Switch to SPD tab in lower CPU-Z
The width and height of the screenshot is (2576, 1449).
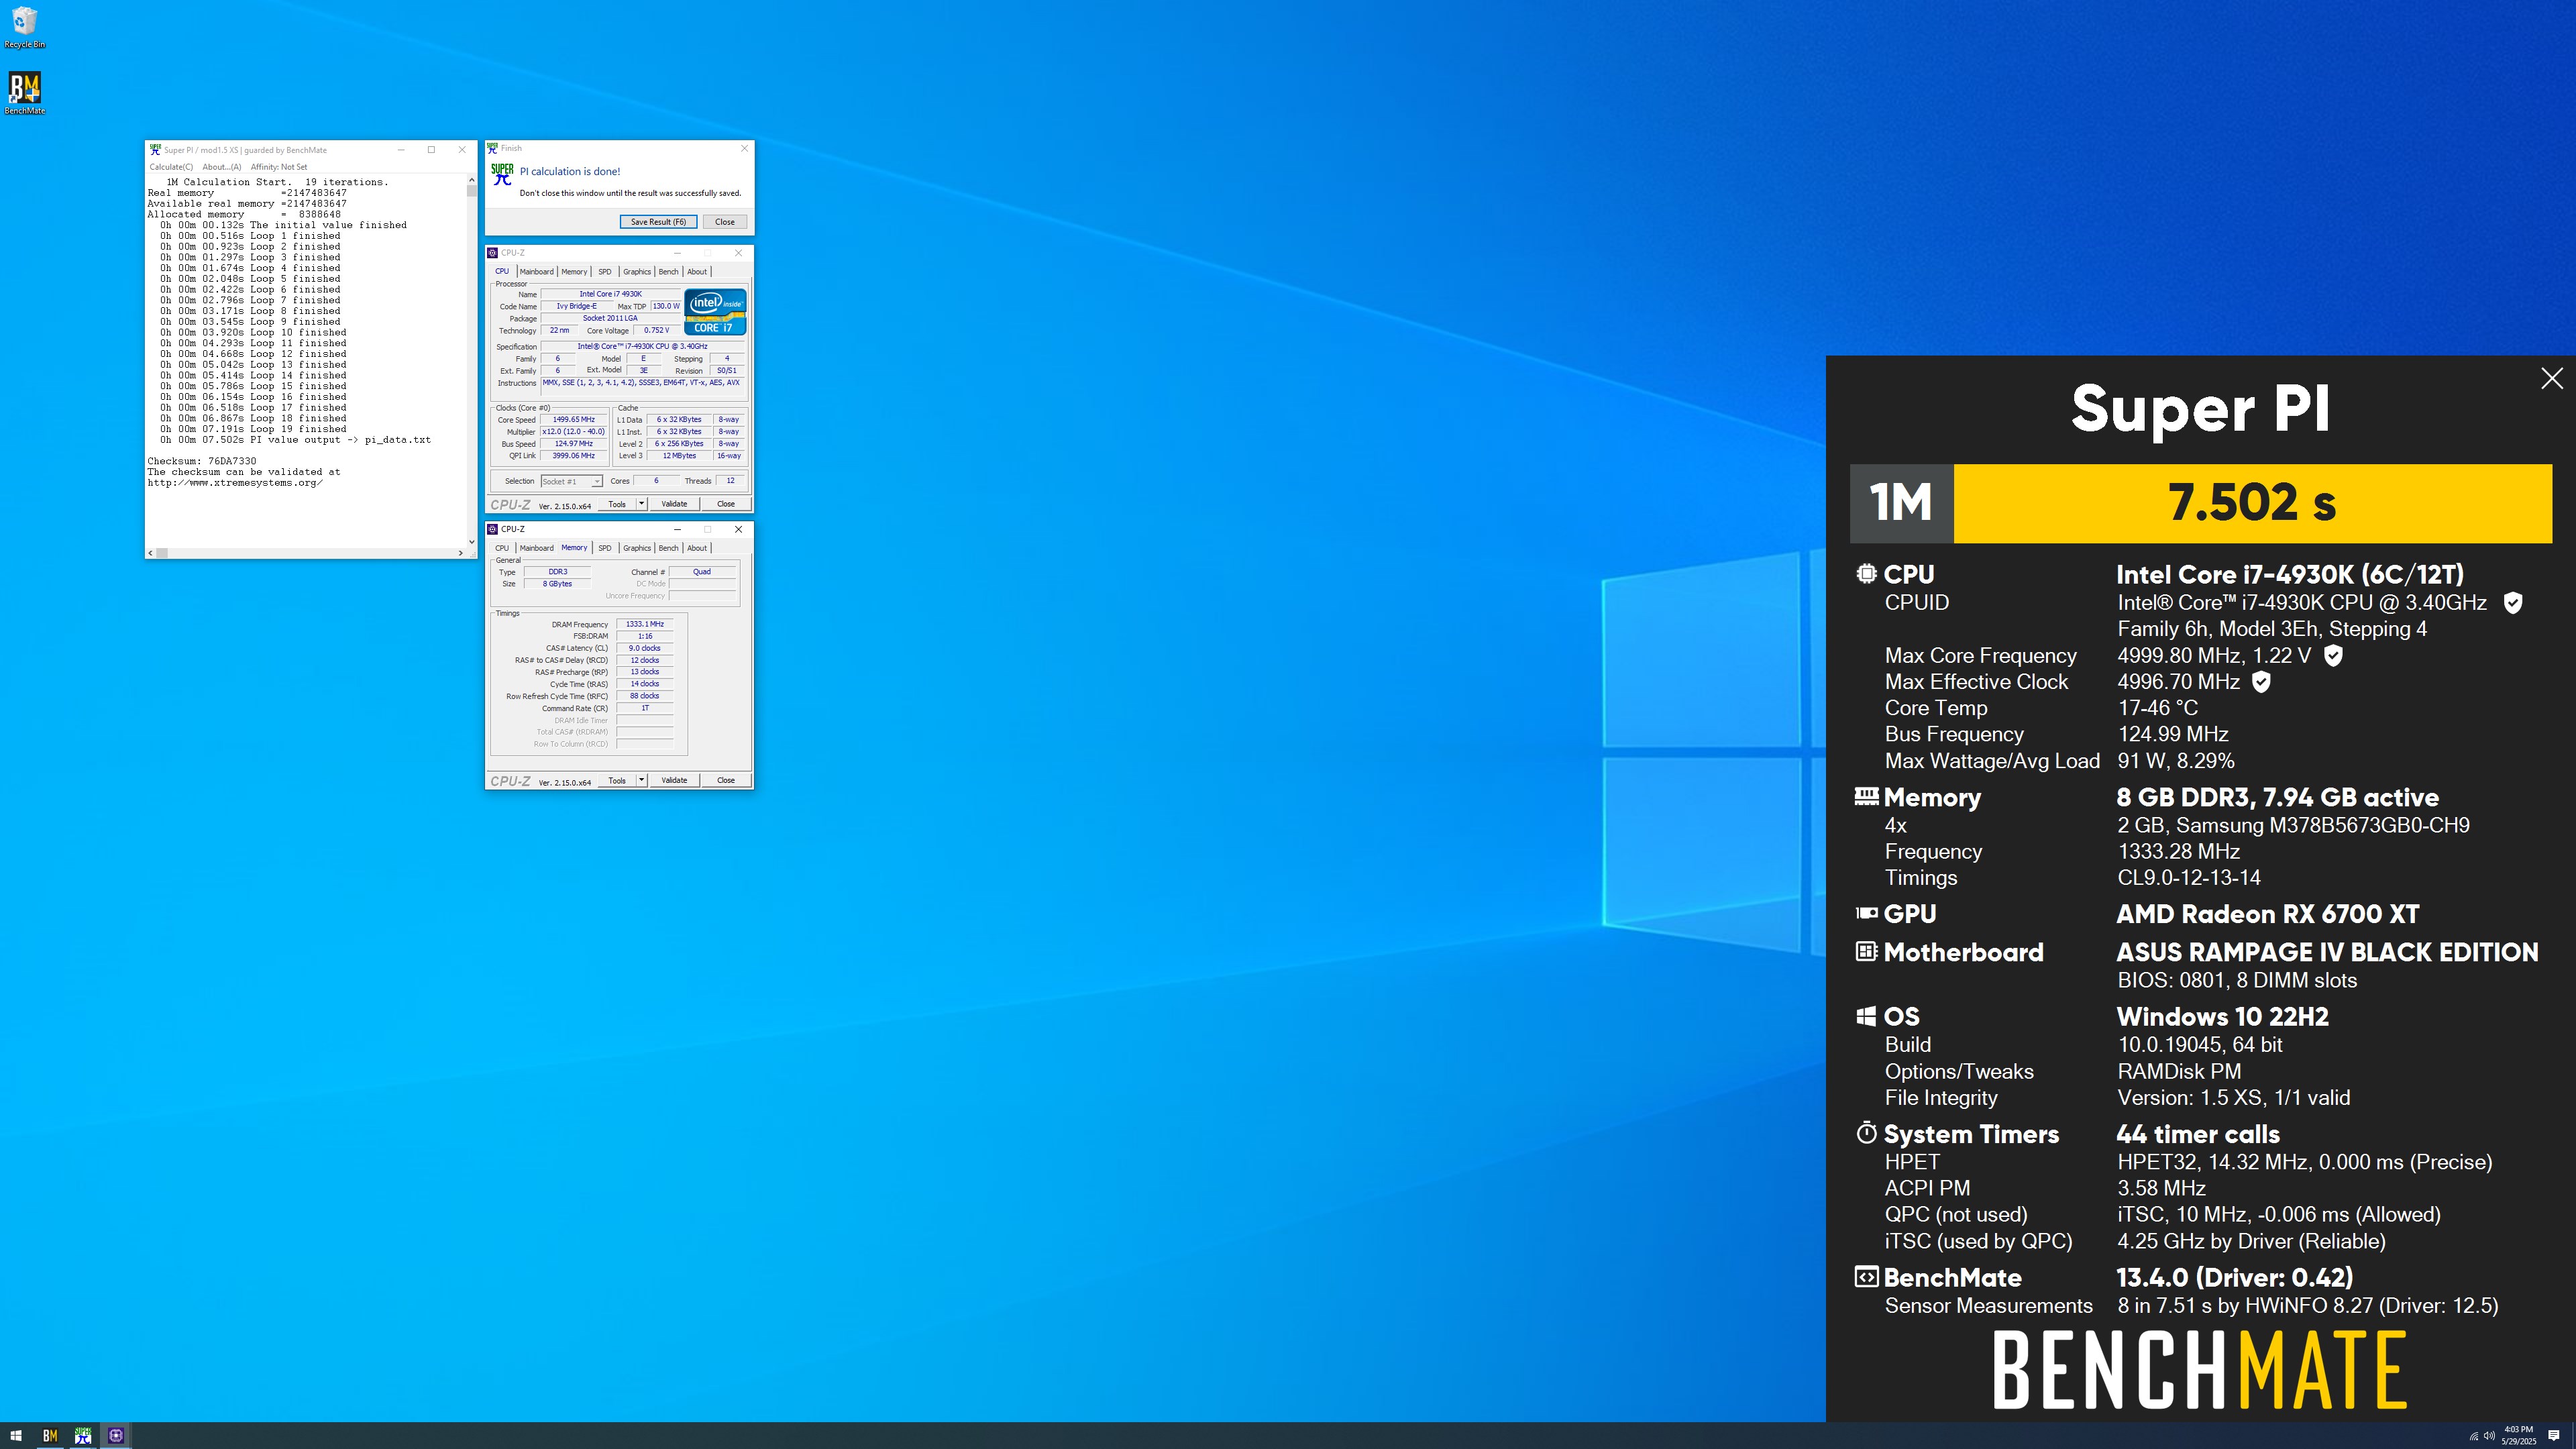pyautogui.click(x=604, y=548)
